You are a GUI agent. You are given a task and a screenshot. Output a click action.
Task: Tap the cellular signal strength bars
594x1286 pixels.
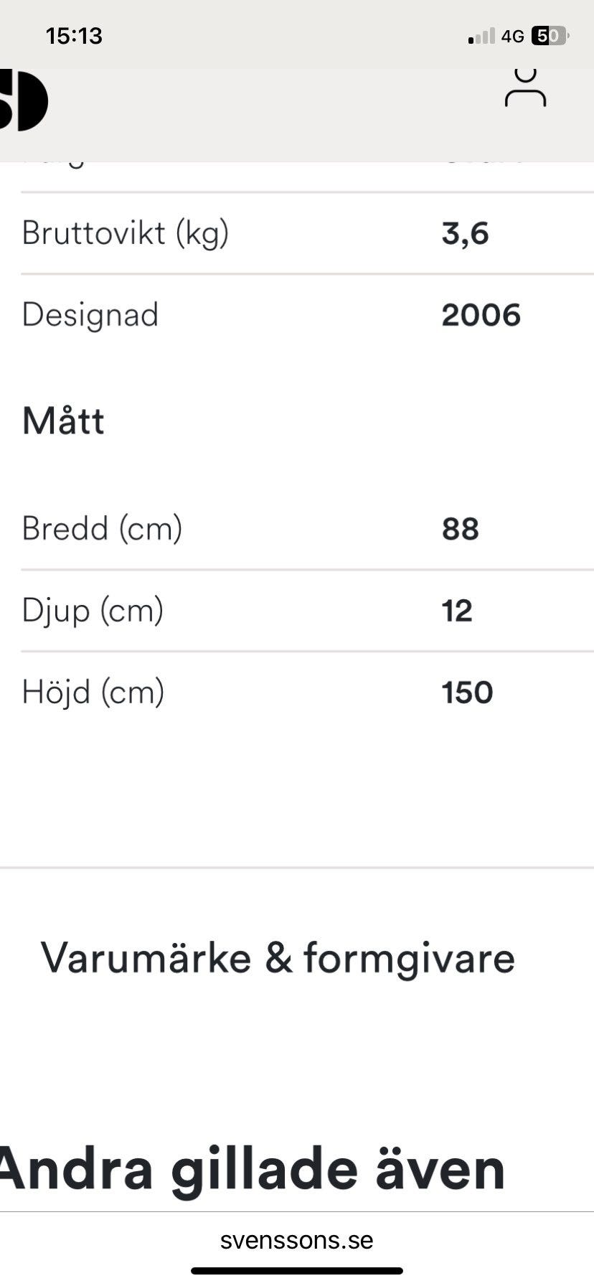coord(481,36)
